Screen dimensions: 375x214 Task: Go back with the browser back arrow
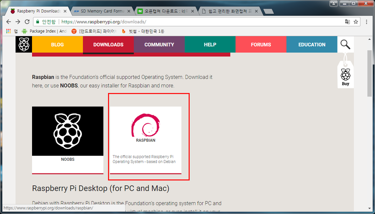pos(9,22)
